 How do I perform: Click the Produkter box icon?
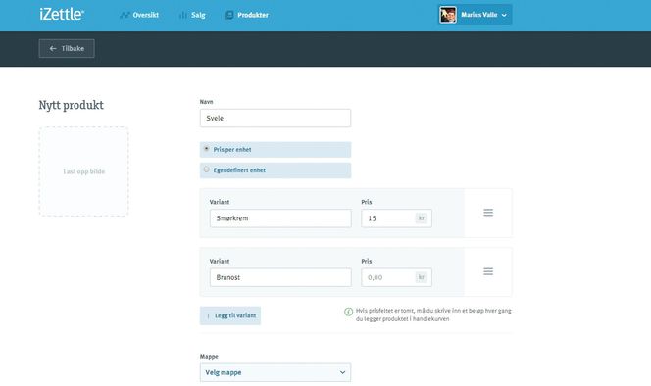[x=229, y=15]
